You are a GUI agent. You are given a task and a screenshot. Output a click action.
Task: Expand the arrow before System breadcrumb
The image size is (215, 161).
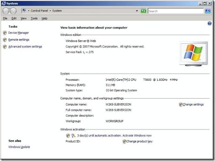(x=50, y=11)
